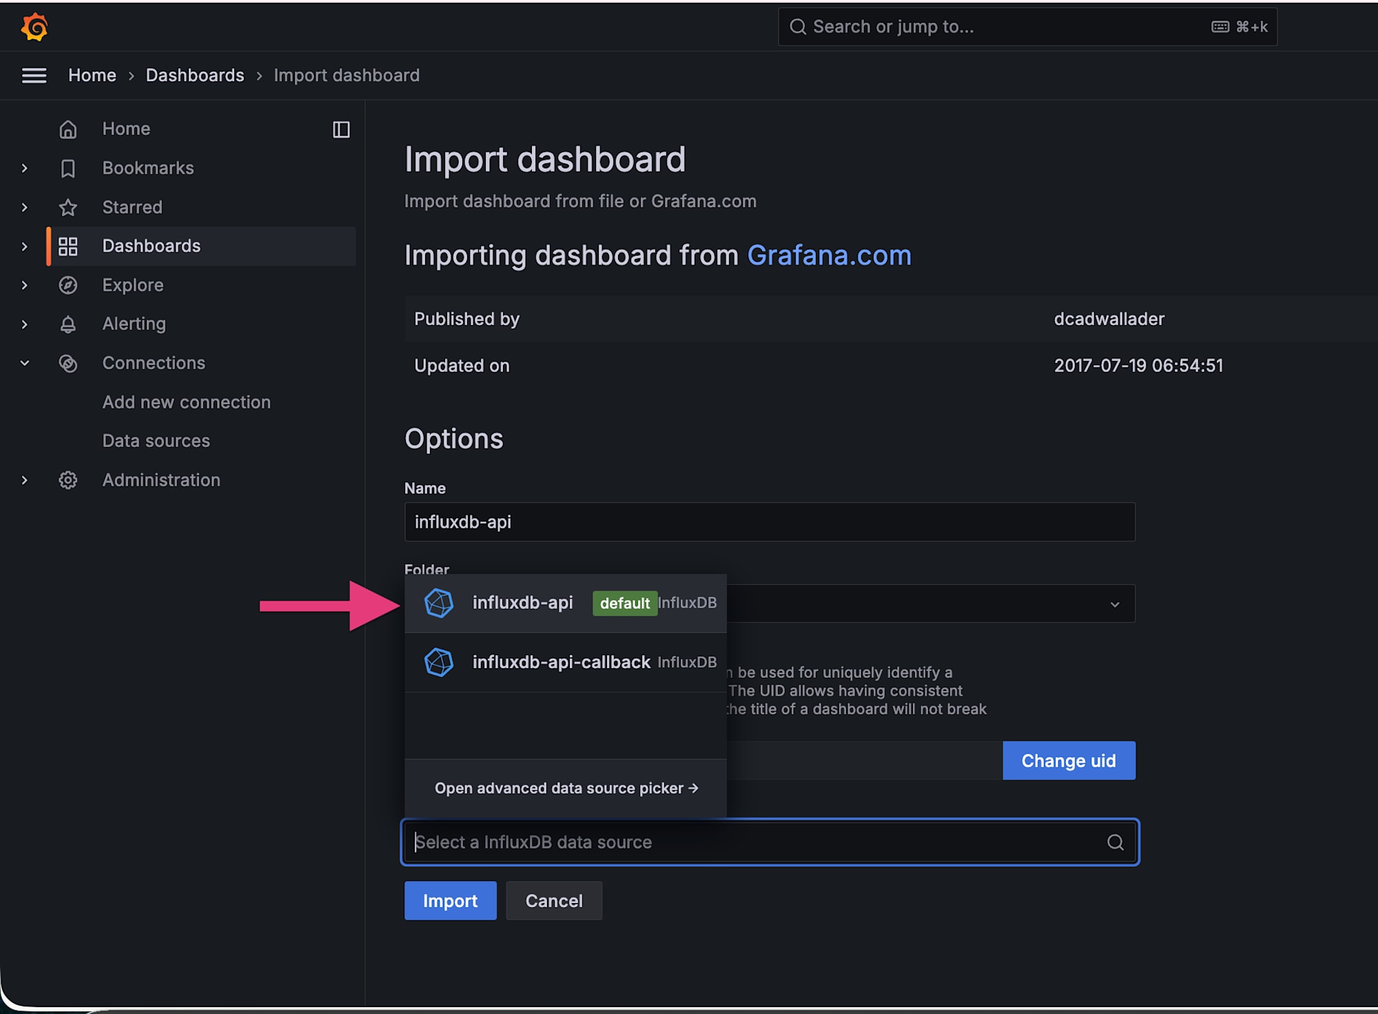Click the magnifier icon in data source field
This screenshot has height=1014, width=1378.
point(1115,842)
